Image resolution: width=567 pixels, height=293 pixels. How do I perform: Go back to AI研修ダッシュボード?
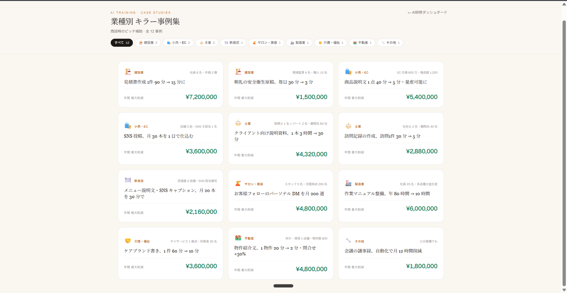point(427,12)
